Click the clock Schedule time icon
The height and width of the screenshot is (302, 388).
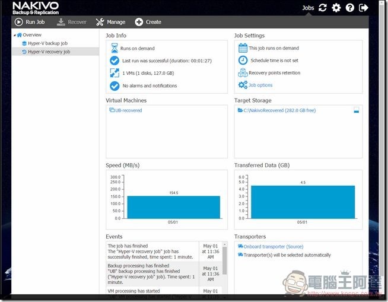243,60
